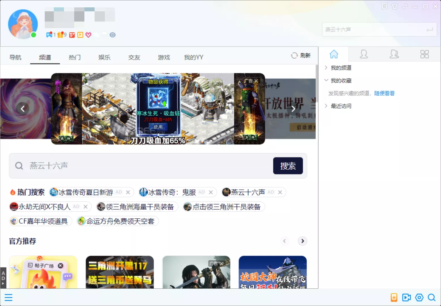Viewport: 441px width, 306px height.
Task: Open the 游戏 tab
Action: click(164, 57)
